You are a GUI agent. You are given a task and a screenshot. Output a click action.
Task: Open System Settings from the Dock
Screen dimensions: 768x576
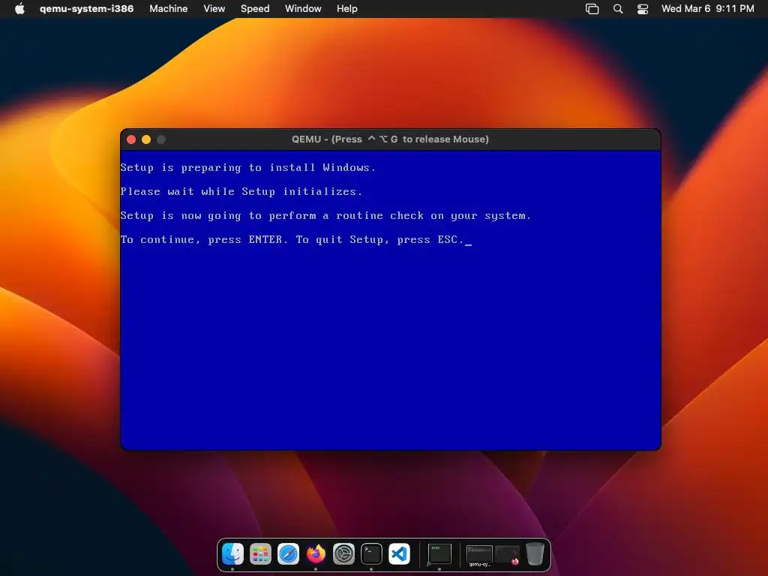point(343,554)
